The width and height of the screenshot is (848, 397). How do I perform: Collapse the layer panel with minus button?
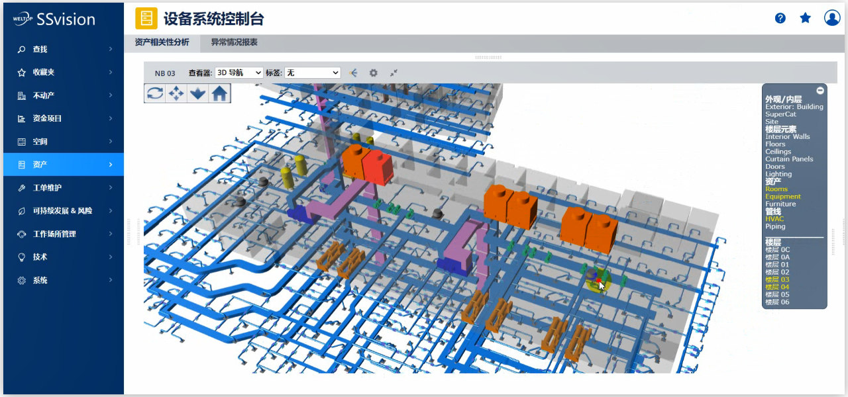coord(820,91)
